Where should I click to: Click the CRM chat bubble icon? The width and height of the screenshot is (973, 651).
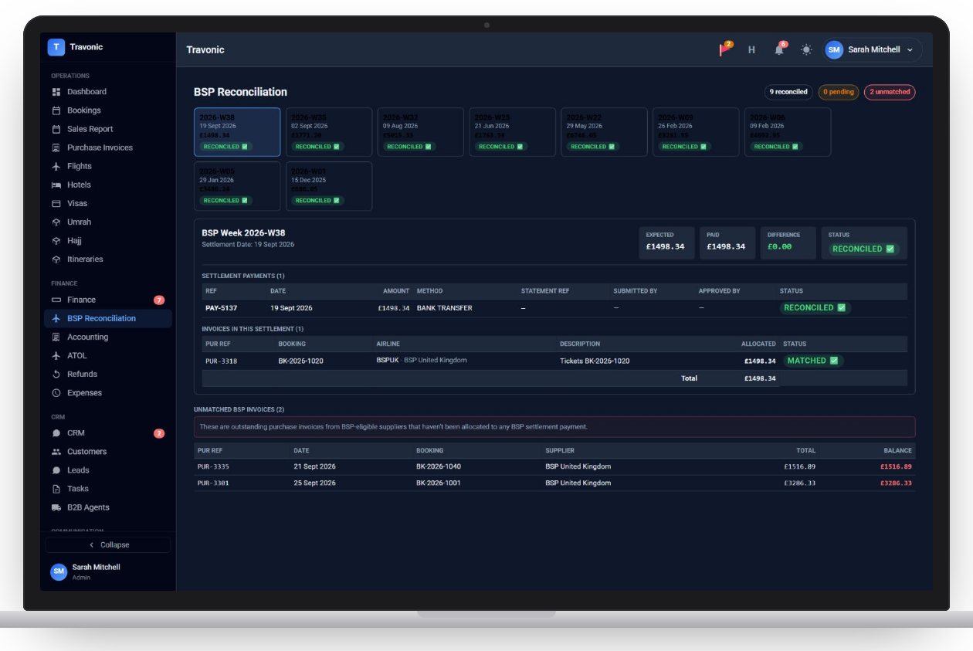click(56, 433)
